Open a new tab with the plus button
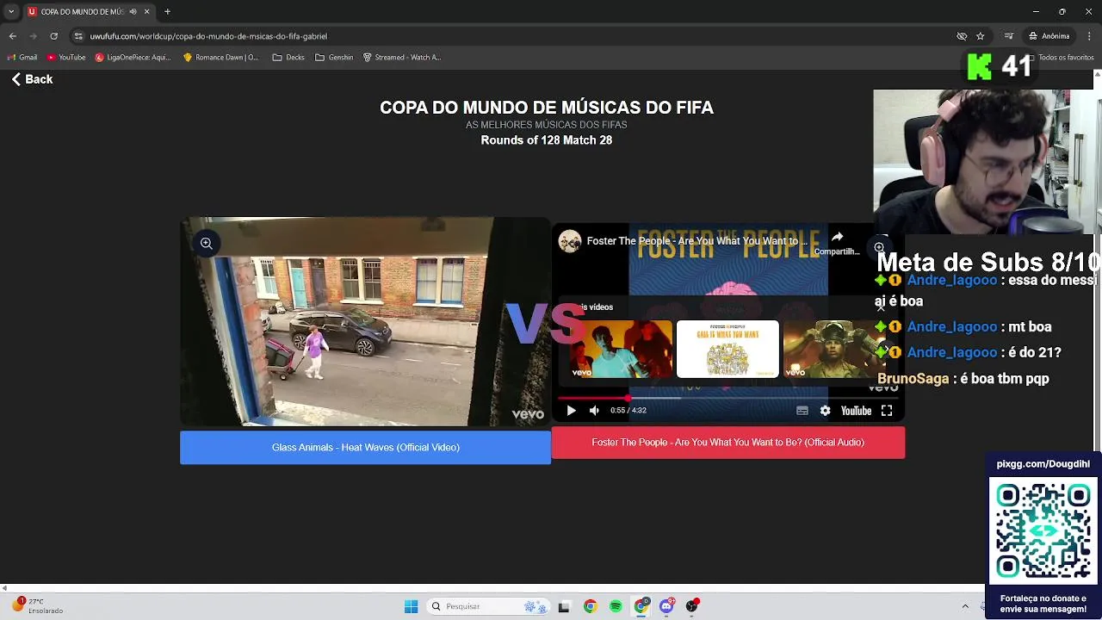1102x620 pixels. pyautogui.click(x=167, y=12)
